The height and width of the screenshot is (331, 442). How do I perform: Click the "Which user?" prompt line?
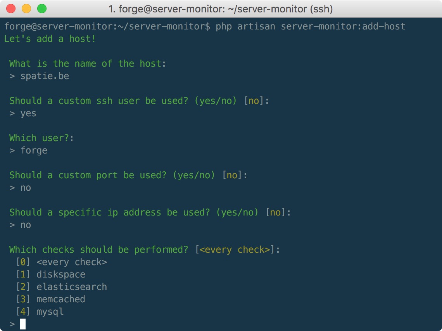click(x=41, y=138)
